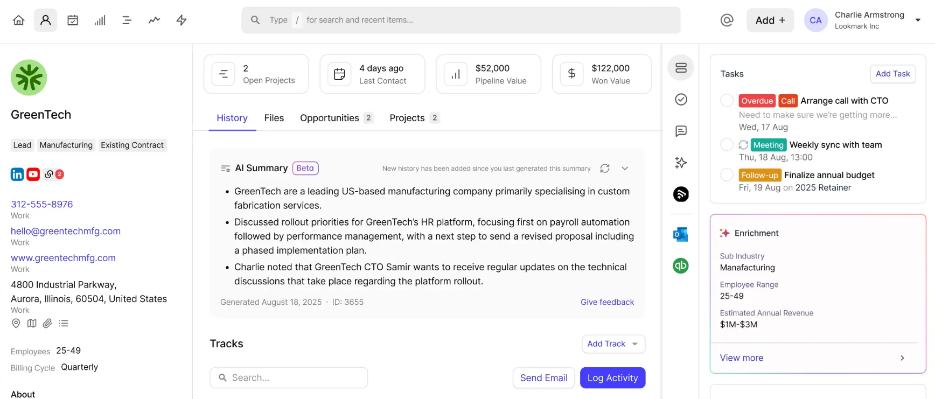The height and width of the screenshot is (399, 935).
Task: Open the Add Track dropdown
Action: pos(613,344)
